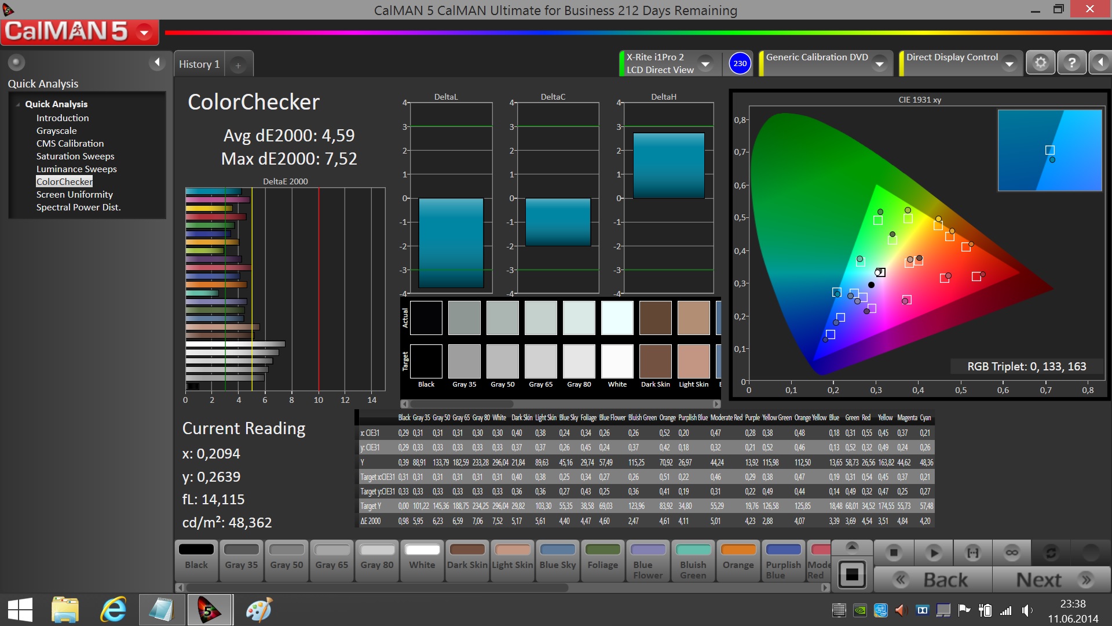
Task: Click the Gray 35 actual color patch
Action: pyautogui.click(x=464, y=318)
